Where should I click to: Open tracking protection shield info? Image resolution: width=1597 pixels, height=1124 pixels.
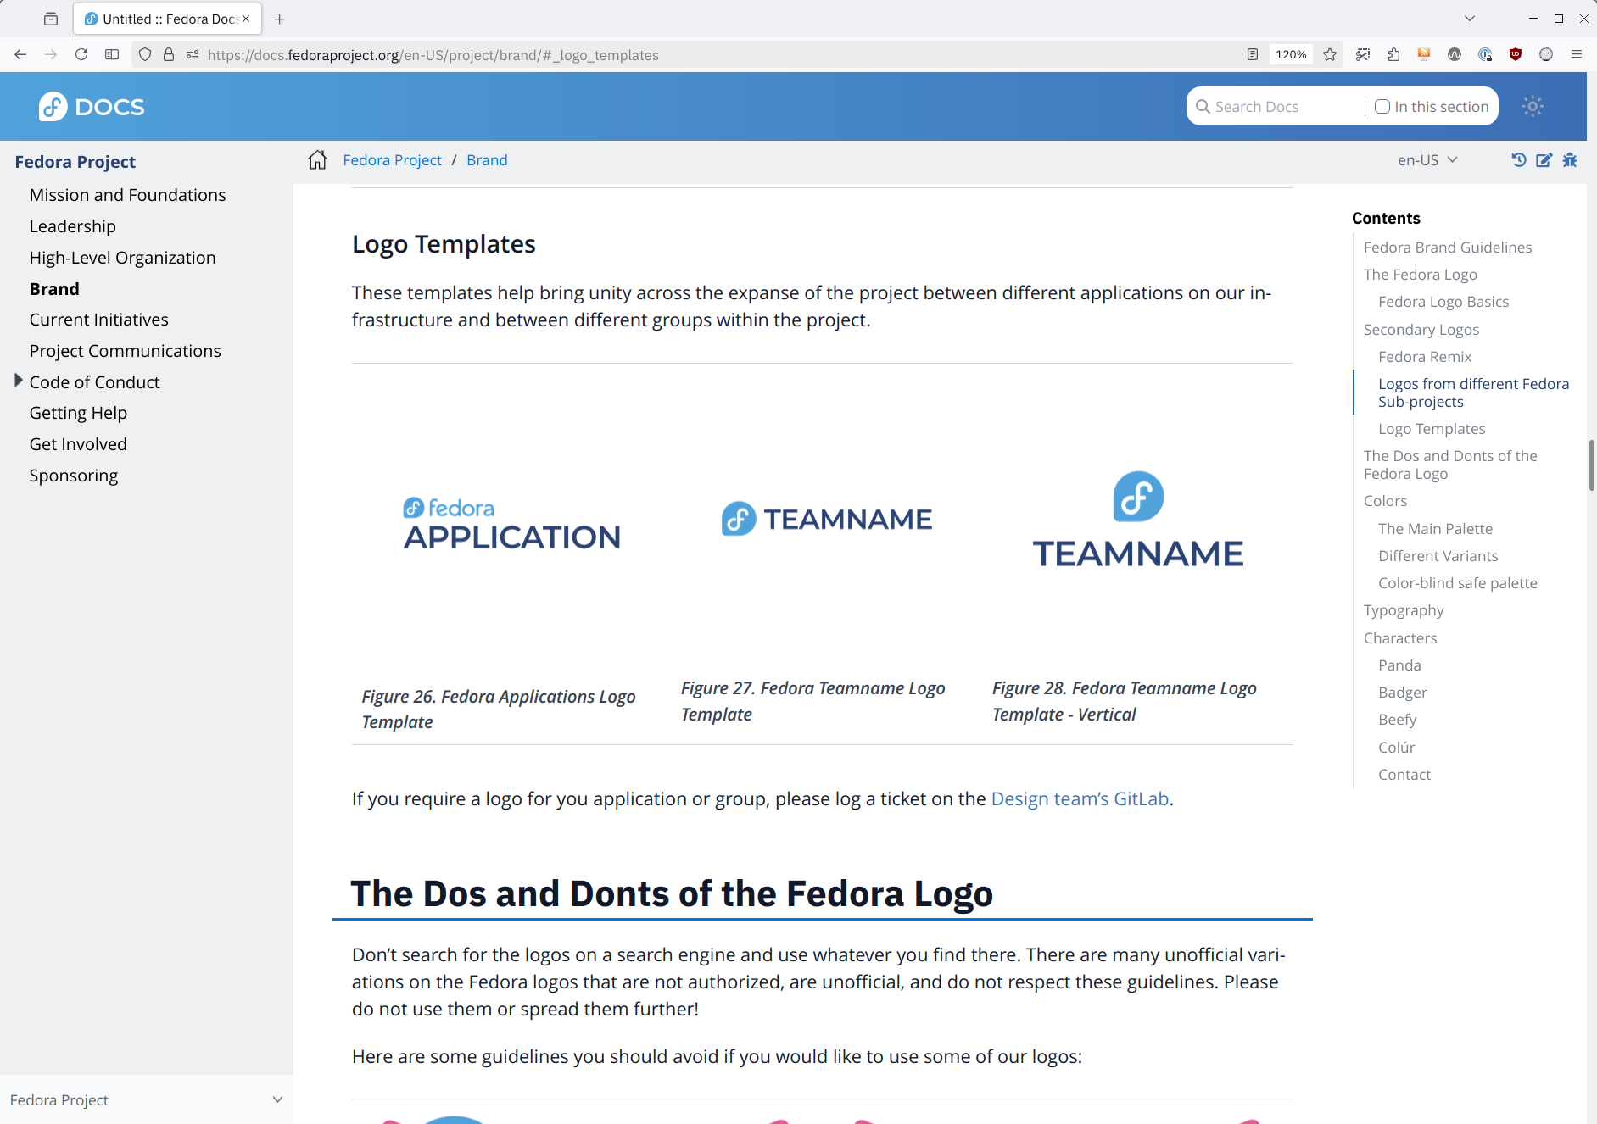click(145, 55)
